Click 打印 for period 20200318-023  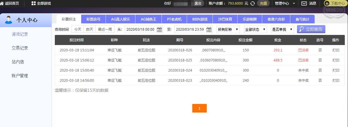pyautogui.click(x=336, y=80)
